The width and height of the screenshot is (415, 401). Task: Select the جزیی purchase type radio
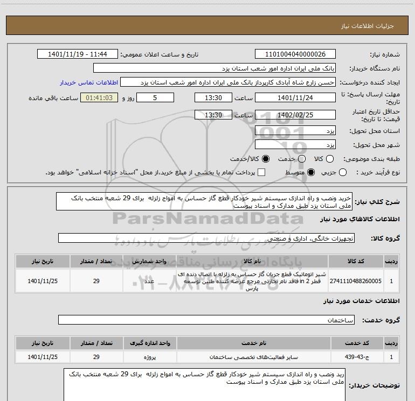[343, 173]
